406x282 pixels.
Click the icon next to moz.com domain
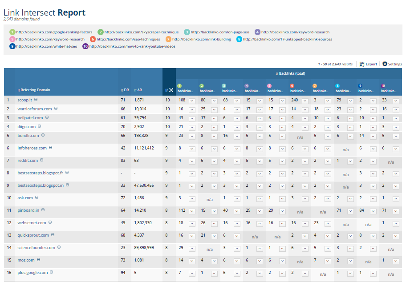point(38,260)
